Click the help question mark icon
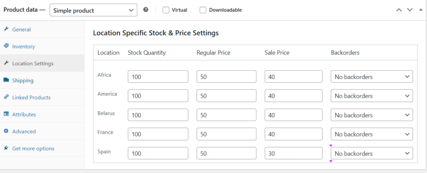 (146, 10)
